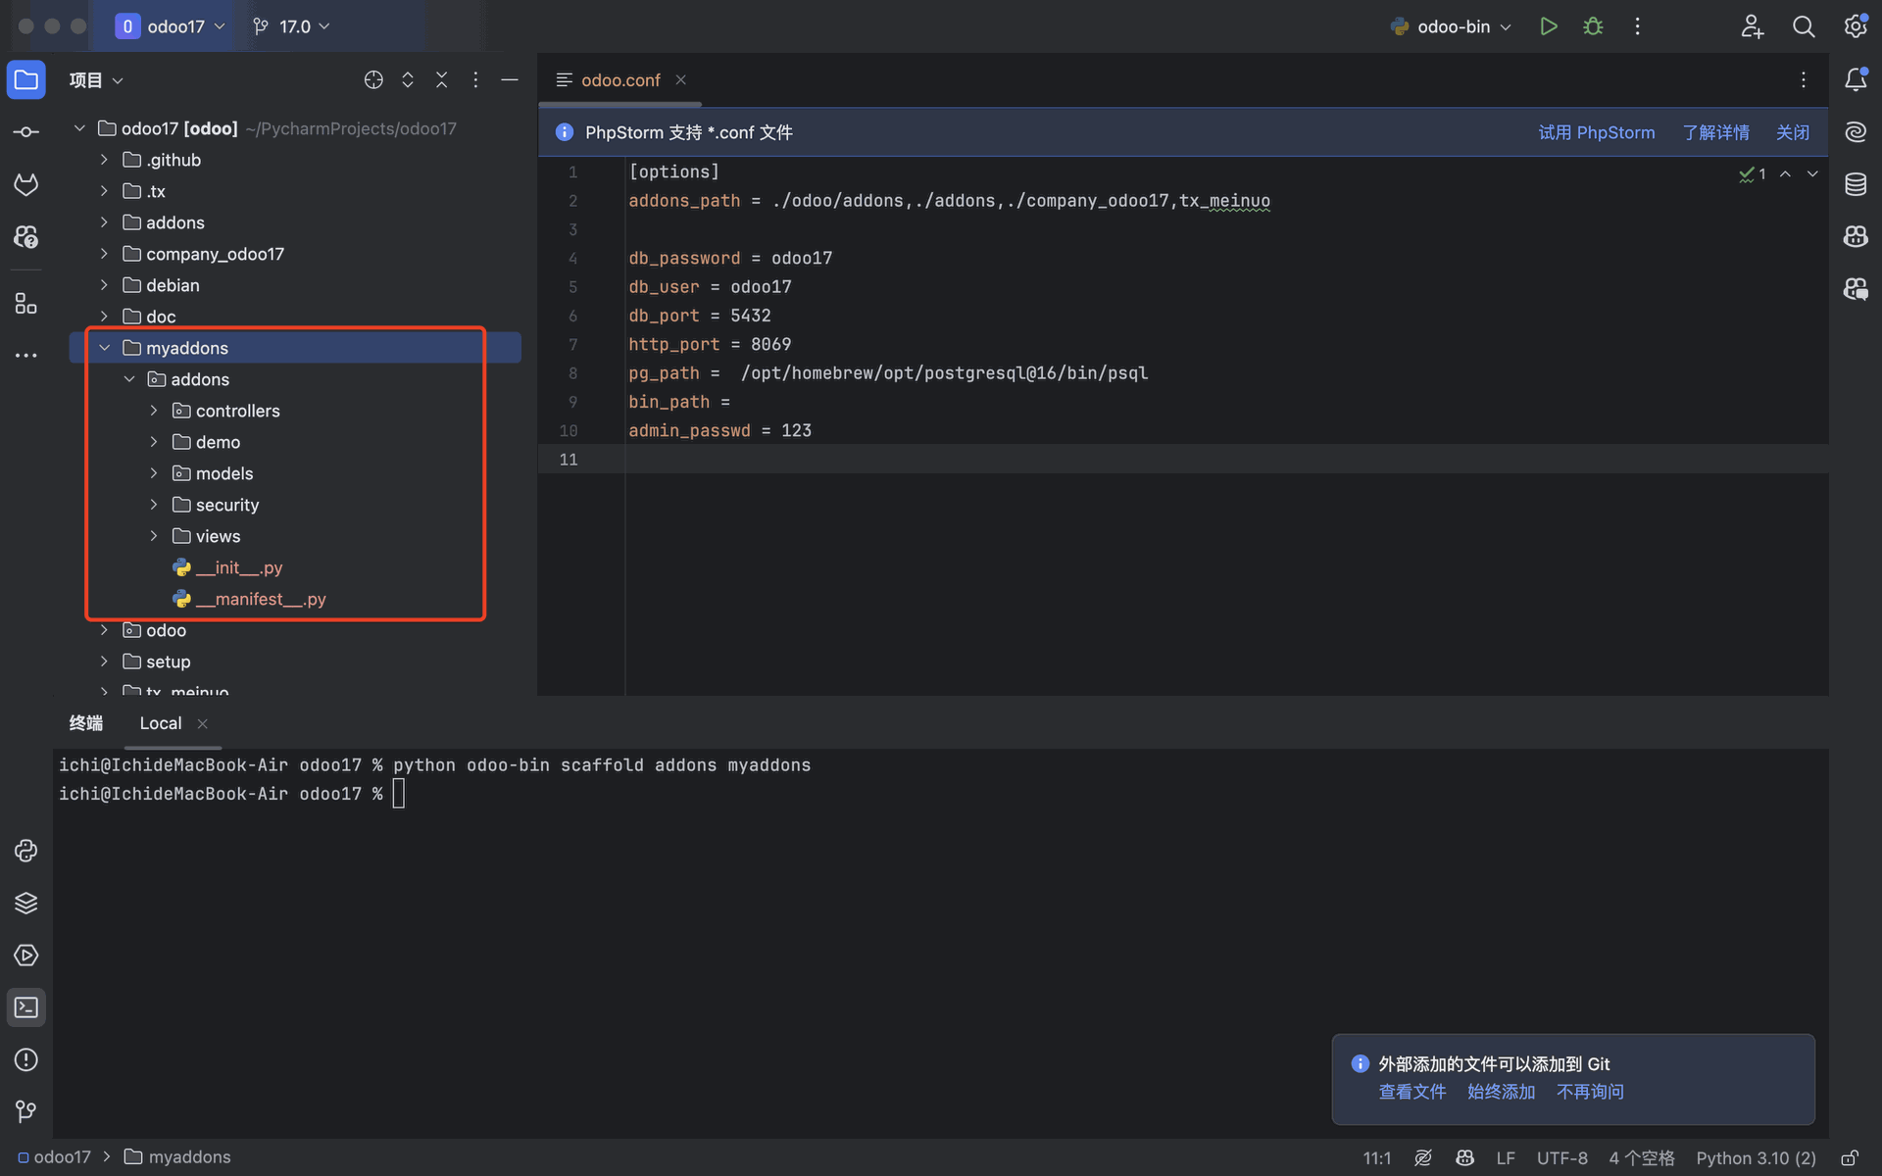Open the 17.0 git branch dropdown
The image size is (1882, 1176).
[x=291, y=26]
